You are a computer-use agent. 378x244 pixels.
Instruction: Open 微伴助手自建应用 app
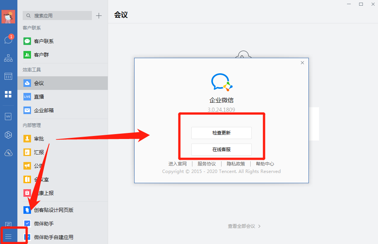coord(63,237)
